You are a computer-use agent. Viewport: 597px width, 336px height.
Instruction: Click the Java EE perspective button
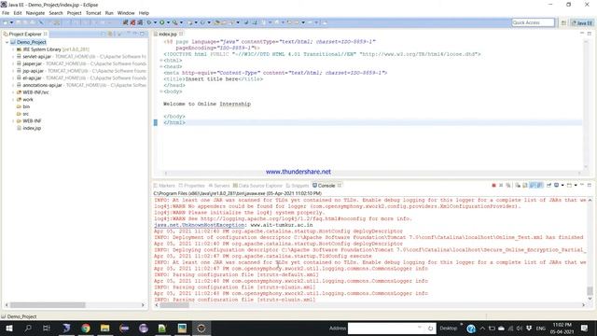582,22
